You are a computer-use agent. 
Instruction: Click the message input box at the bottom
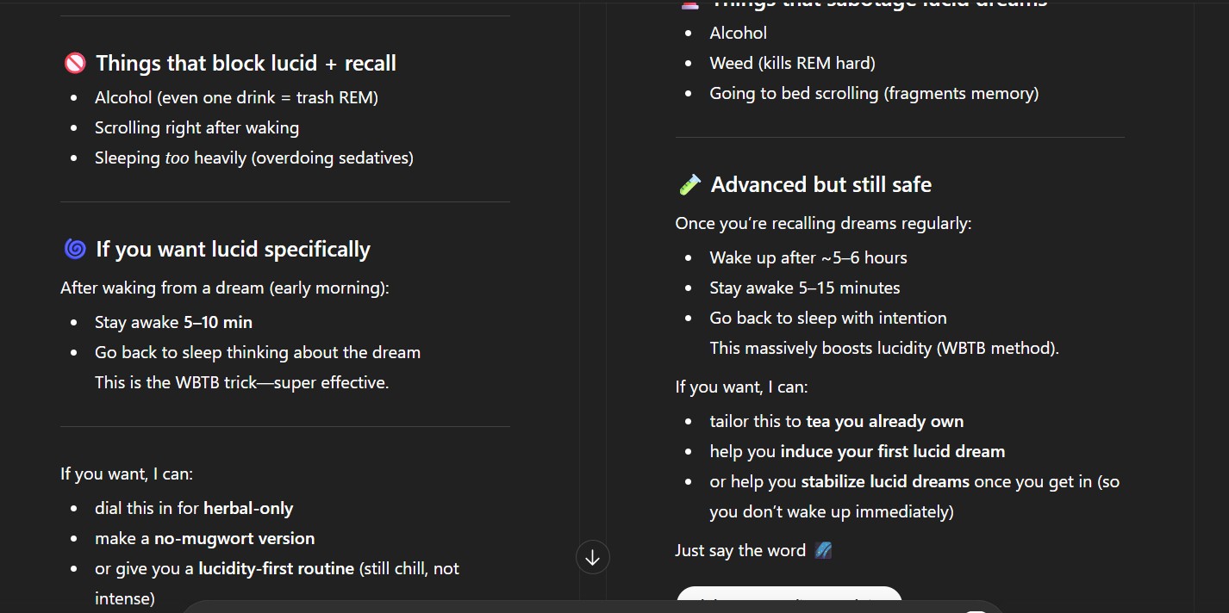(x=591, y=607)
